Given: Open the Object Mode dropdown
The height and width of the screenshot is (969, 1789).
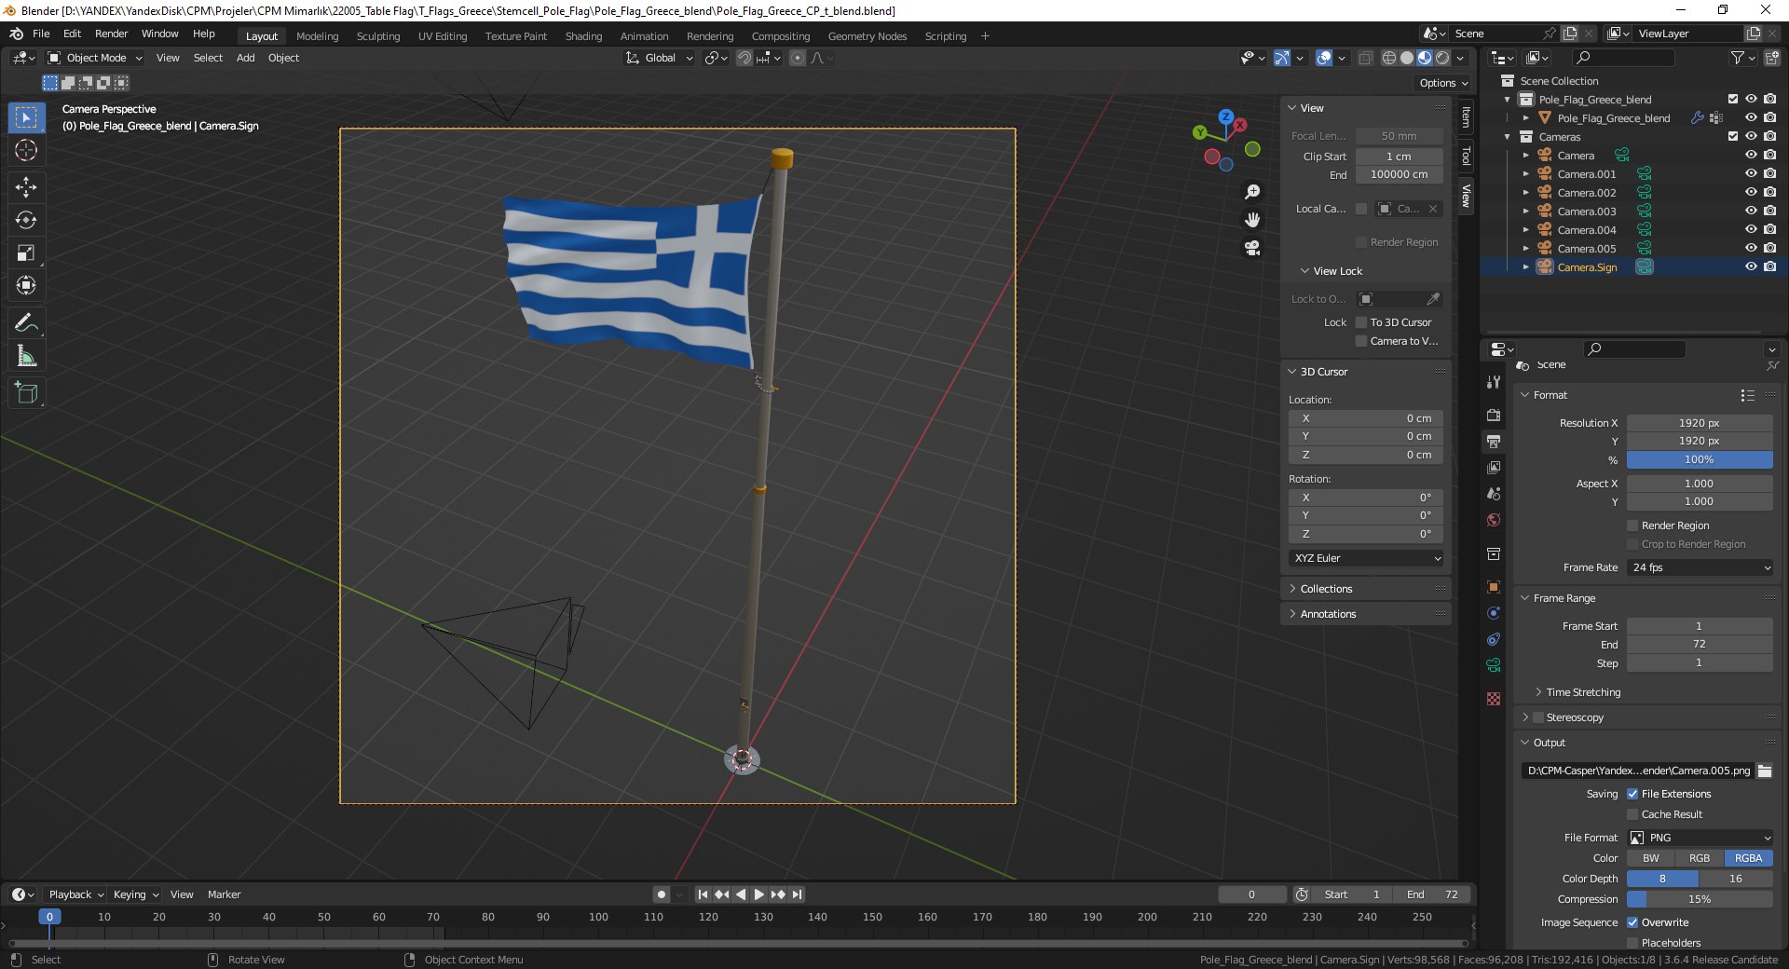Looking at the screenshot, I should (95, 58).
